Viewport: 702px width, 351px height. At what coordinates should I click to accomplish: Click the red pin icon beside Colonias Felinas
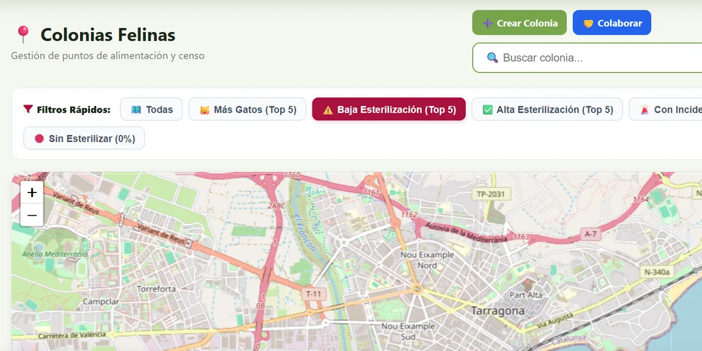[23, 35]
